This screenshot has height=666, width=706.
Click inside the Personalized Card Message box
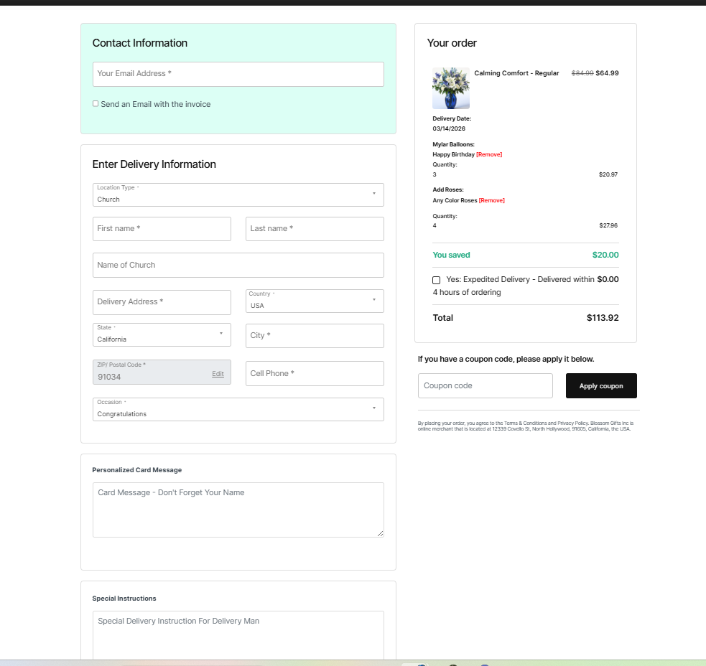(238, 510)
